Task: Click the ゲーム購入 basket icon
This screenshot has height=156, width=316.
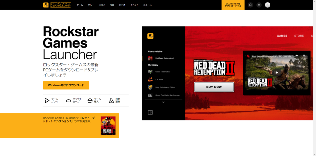Action: (90, 100)
